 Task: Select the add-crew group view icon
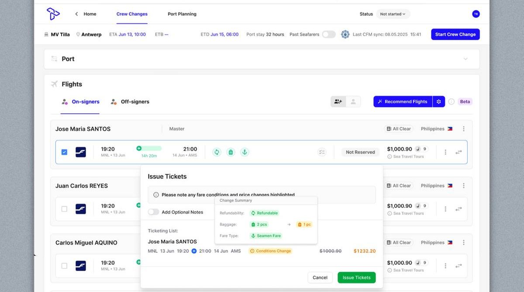[x=338, y=102]
